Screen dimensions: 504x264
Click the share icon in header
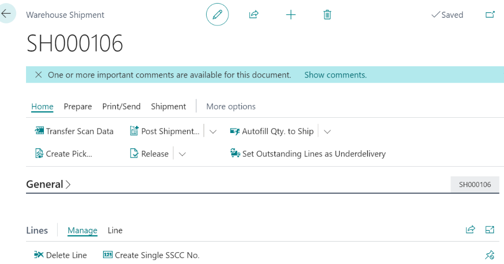[x=254, y=15]
